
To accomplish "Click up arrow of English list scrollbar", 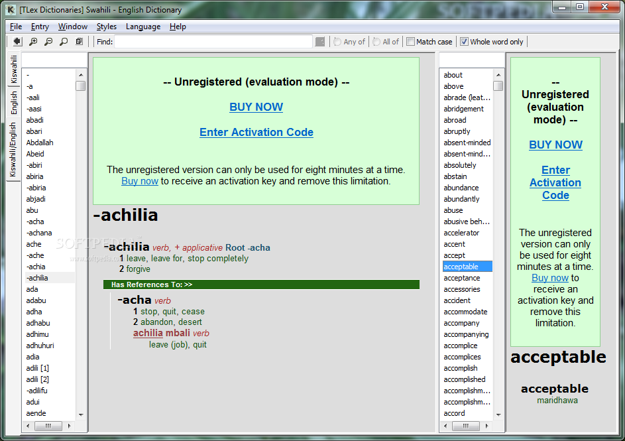I will 498,75.
